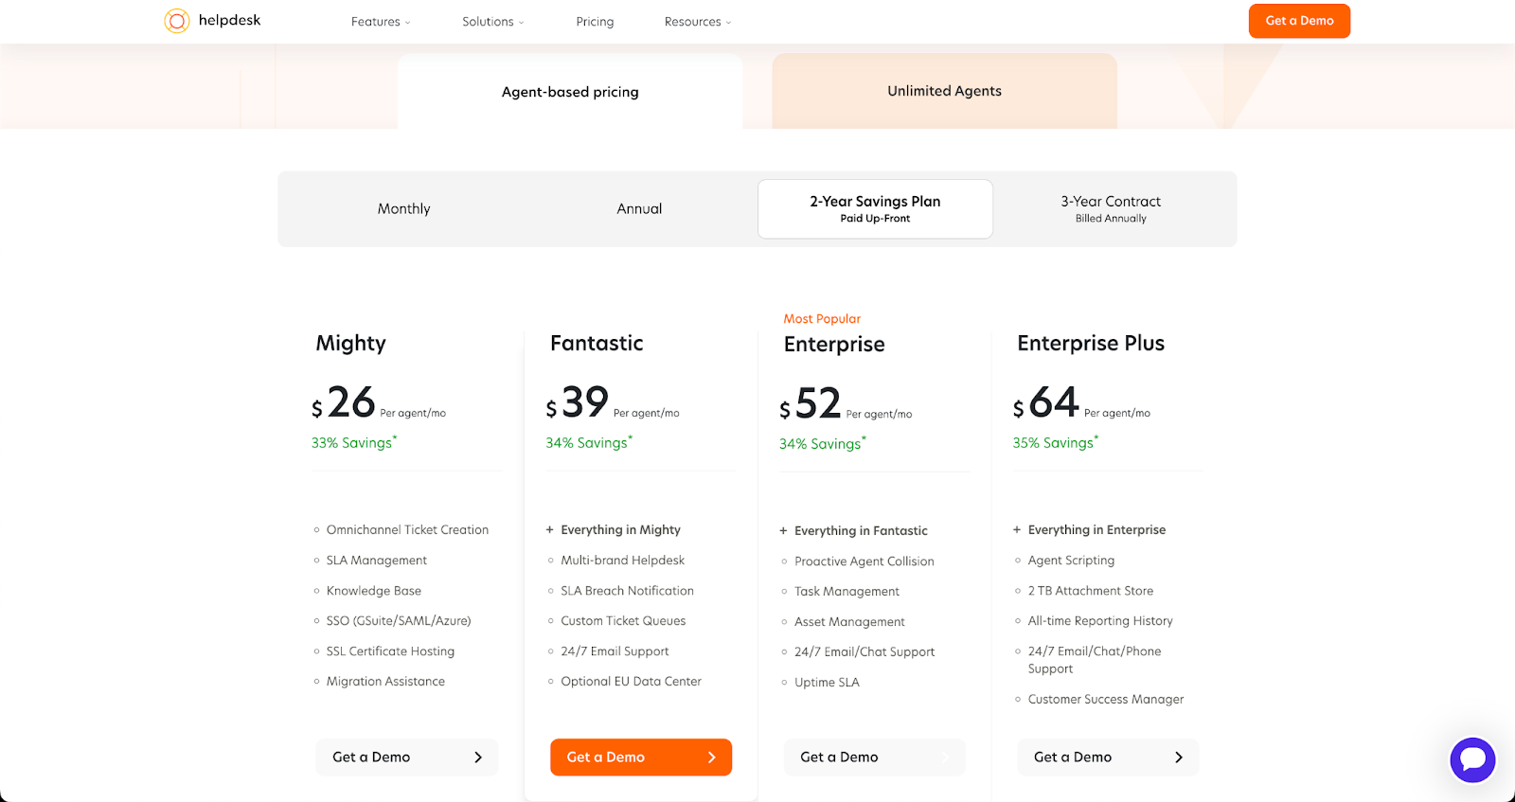Select the 2-Year Savings Plan option

coord(875,209)
